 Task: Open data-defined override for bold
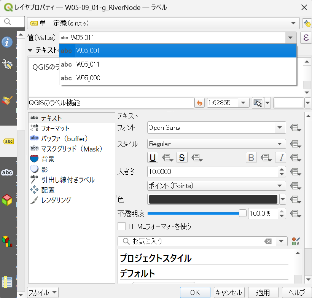pos(266,158)
